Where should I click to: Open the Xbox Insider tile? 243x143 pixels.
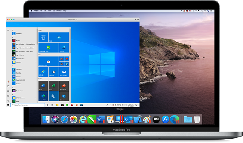64,72
